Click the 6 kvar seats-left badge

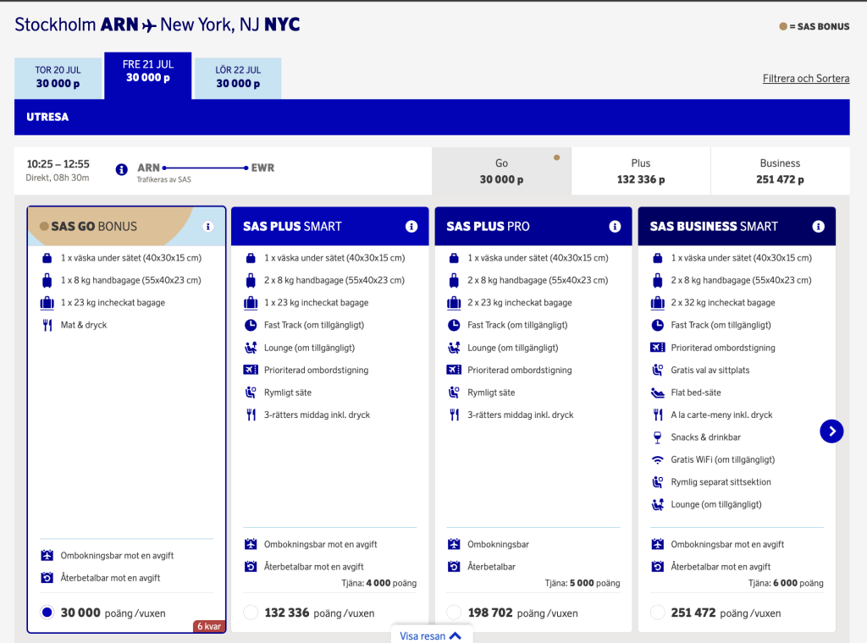click(x=209, y=626)
